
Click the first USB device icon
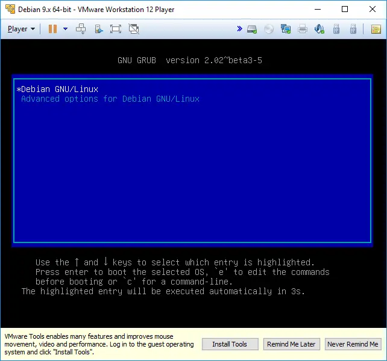[336, 29]
